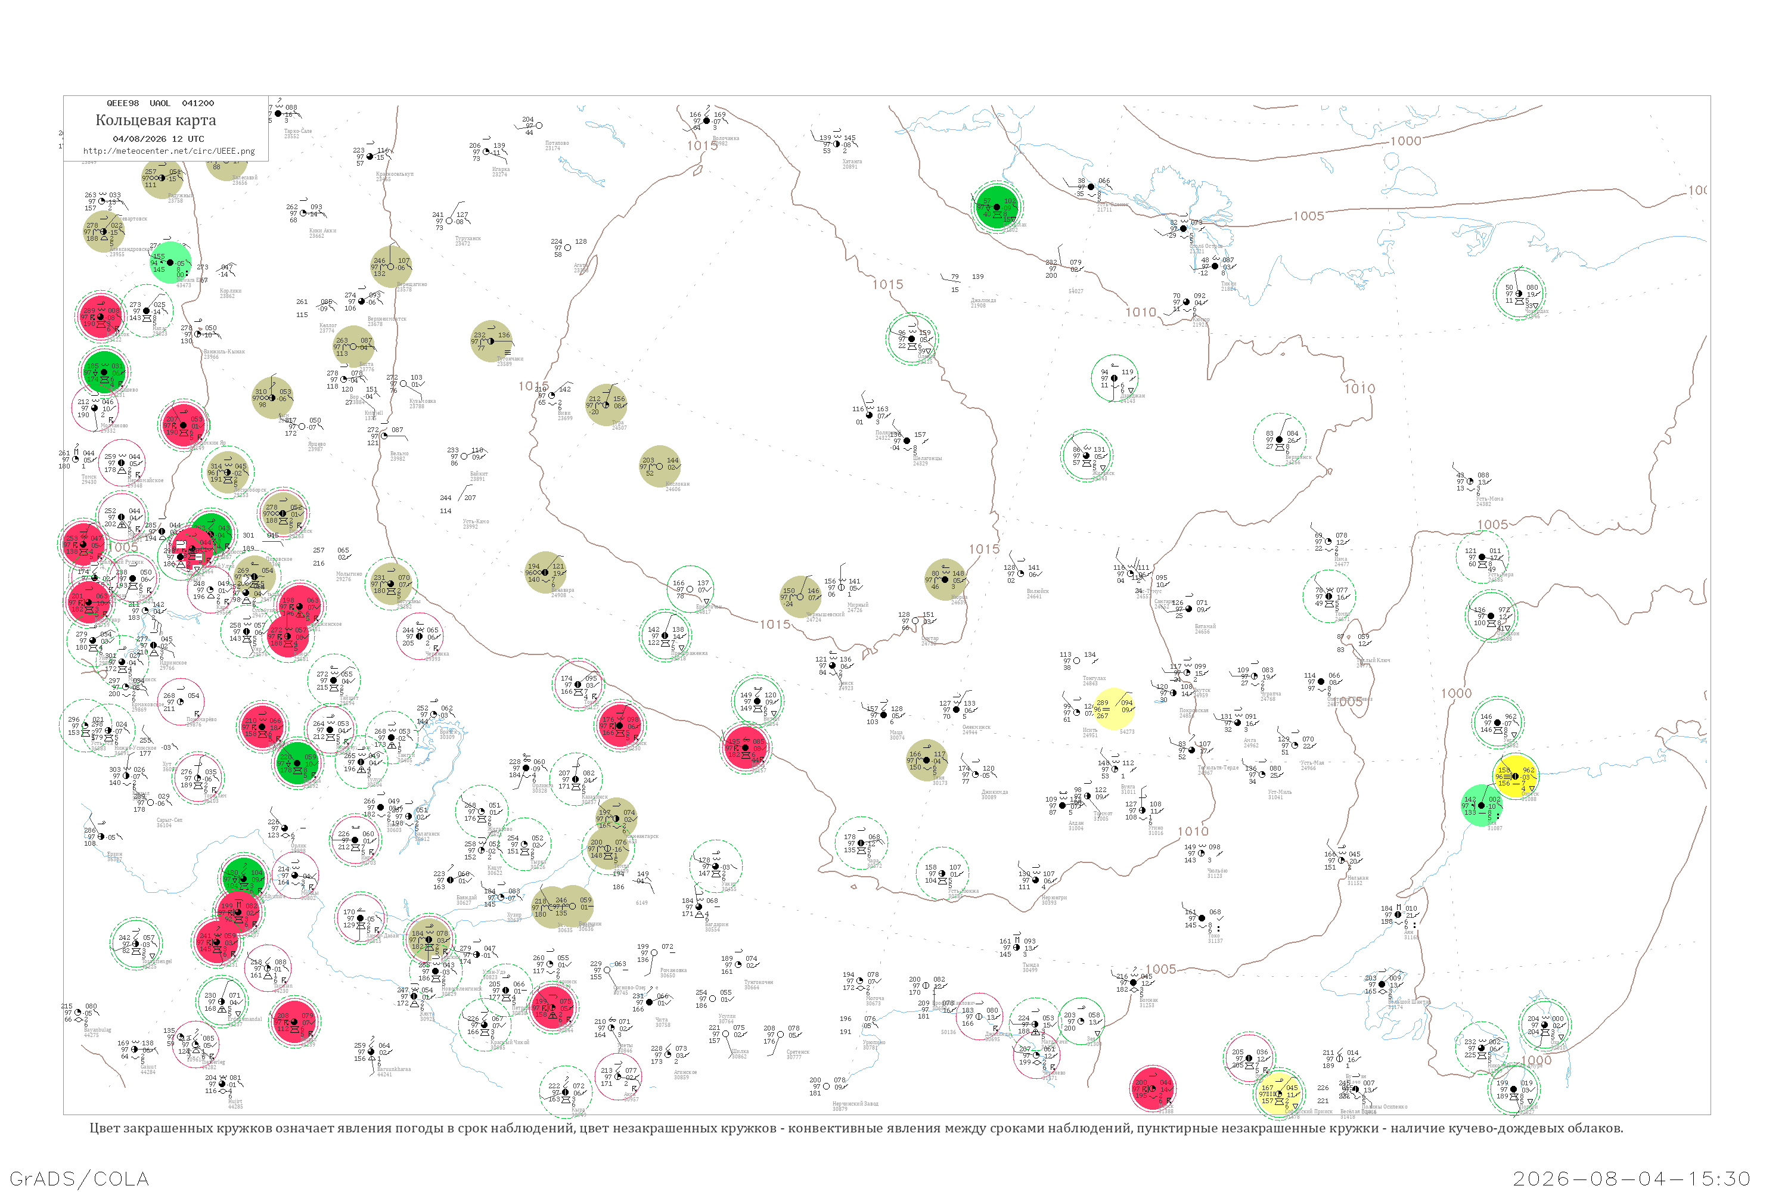
Task: Select the "Красноселькуп" station label
Action: pos(394,176)
